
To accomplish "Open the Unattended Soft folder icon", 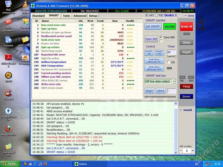I will pyautogui.click(x=8, y=150).
